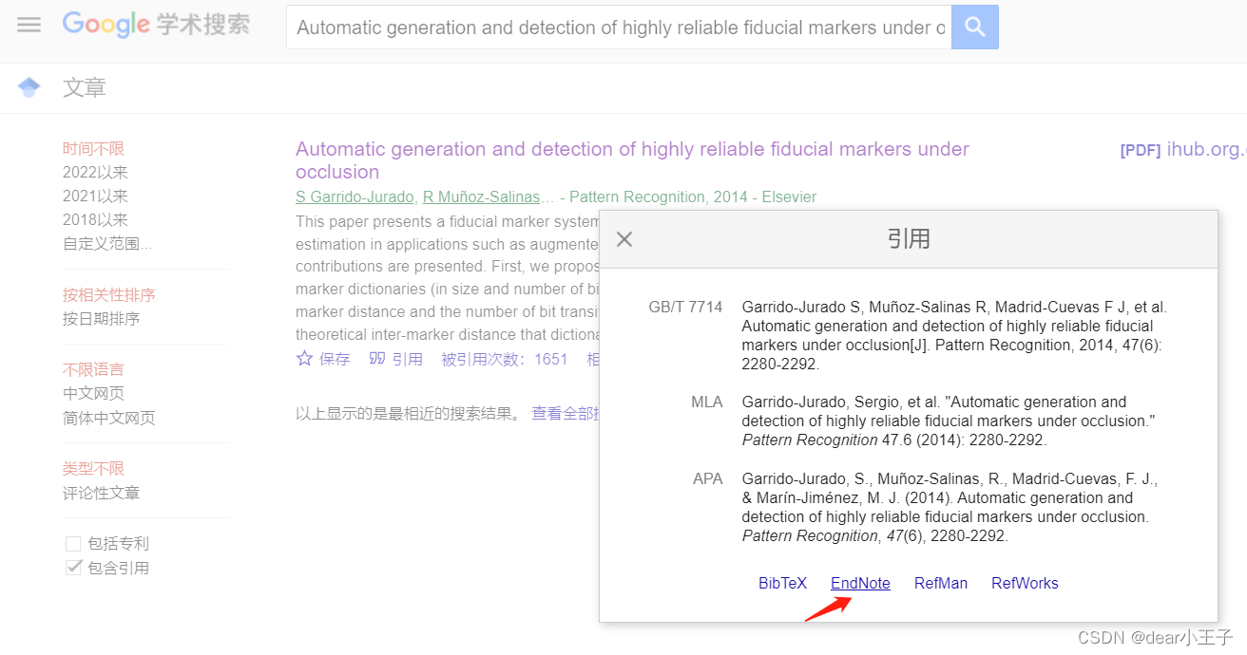Viewport: 1247px width, 655px height.
Task: Open author S Garrido-Jurado profile
Action: [x=355, y=197]
